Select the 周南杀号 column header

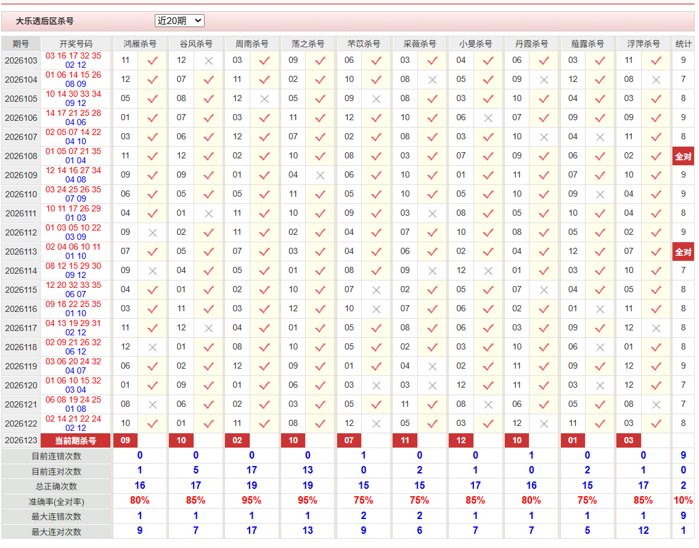[252, 44]
